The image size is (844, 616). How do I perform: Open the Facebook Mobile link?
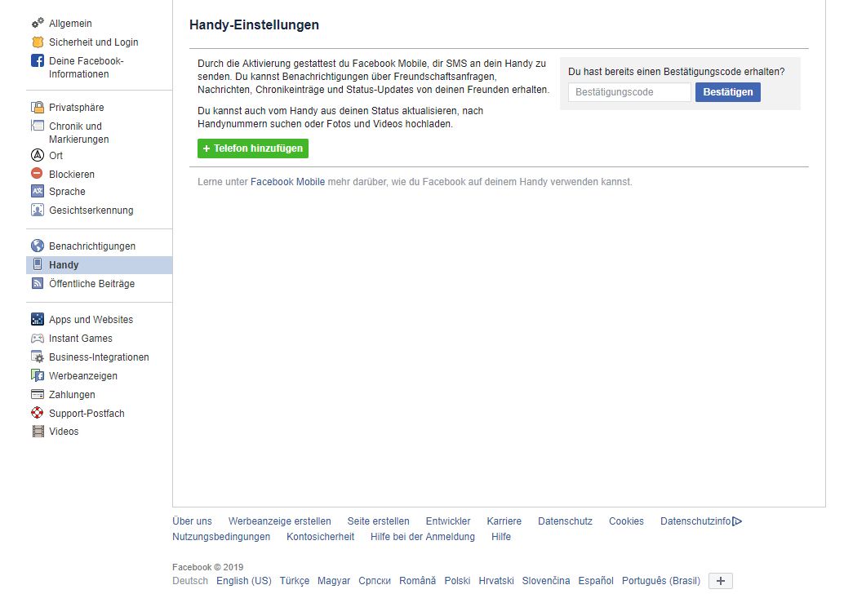tap(287, 182)
